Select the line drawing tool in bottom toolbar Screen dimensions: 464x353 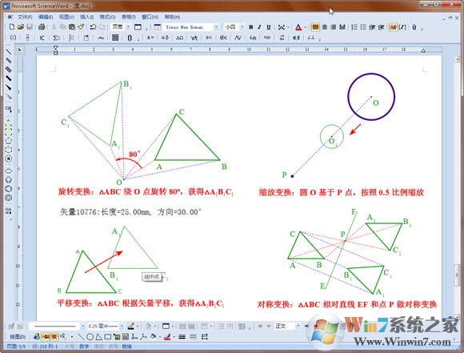tap(82, 337)
